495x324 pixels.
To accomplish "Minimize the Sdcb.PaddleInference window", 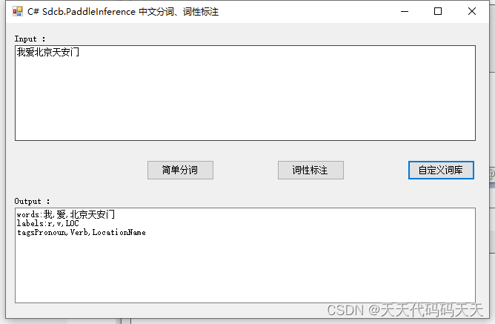I will point(405,12).
